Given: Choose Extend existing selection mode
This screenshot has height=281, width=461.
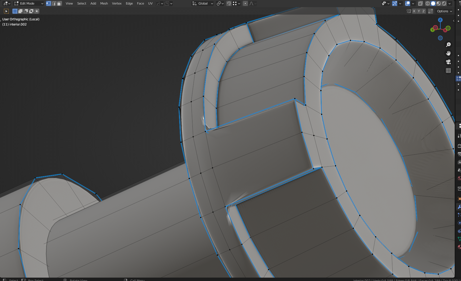Looking at the screenshot, I should pyautogui.click(x=20, y=11).
